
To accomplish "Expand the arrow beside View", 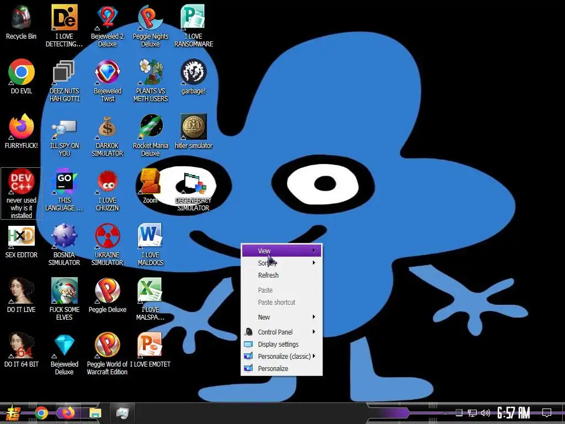I will pos(314,251).
